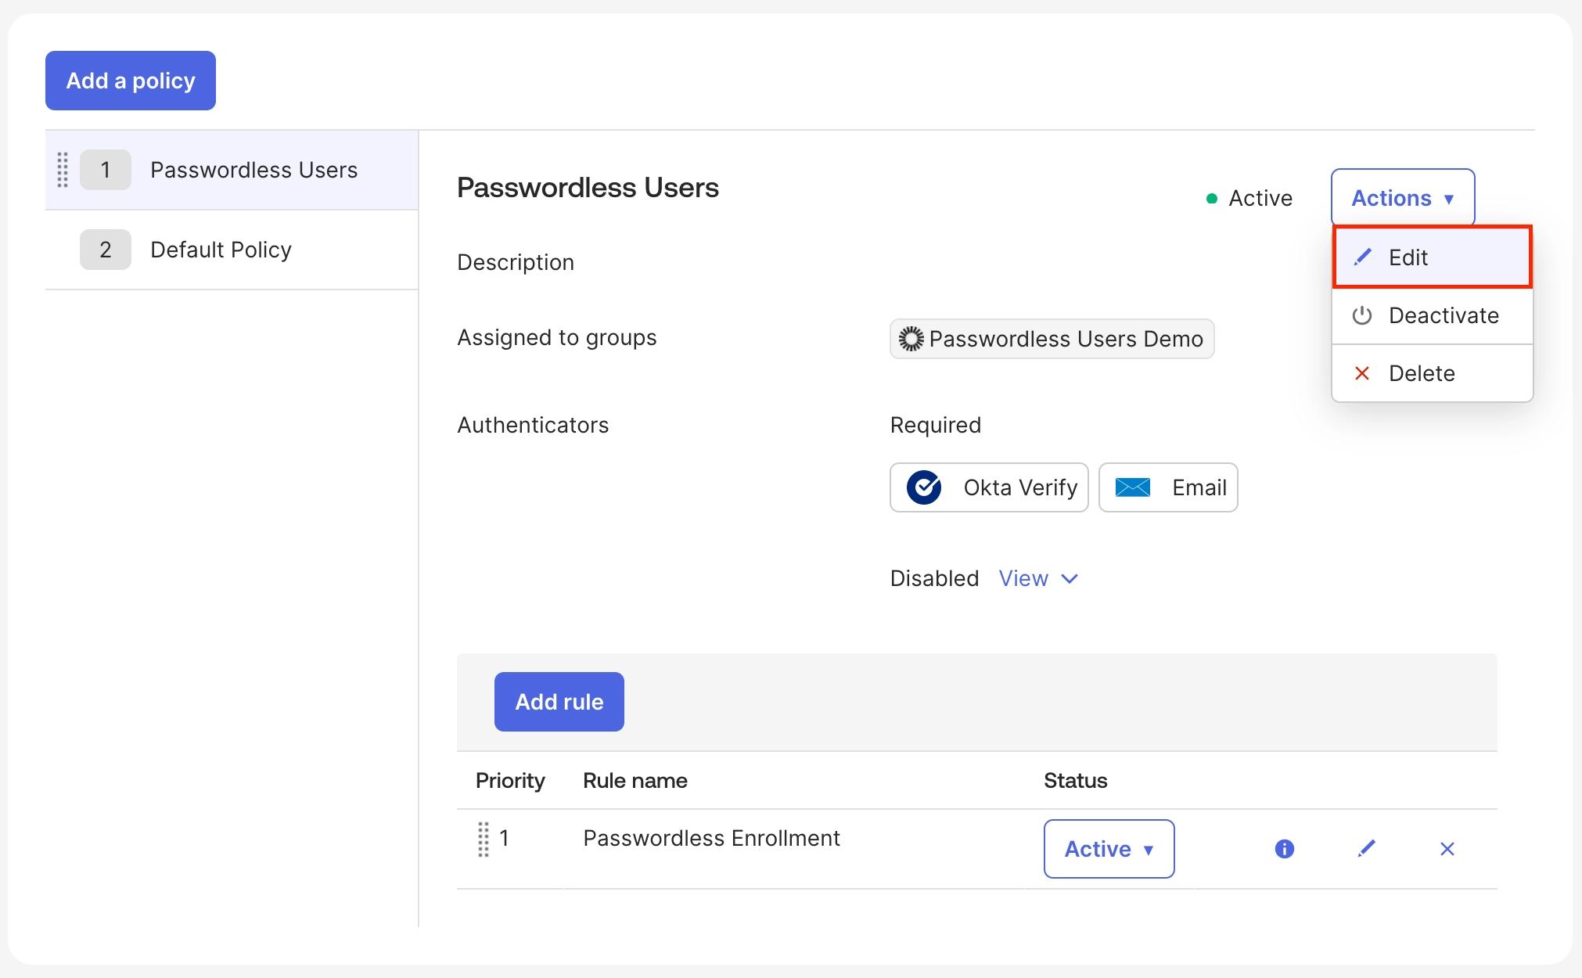
Task: Click the Add a policy button
Action: pos(131,81)
